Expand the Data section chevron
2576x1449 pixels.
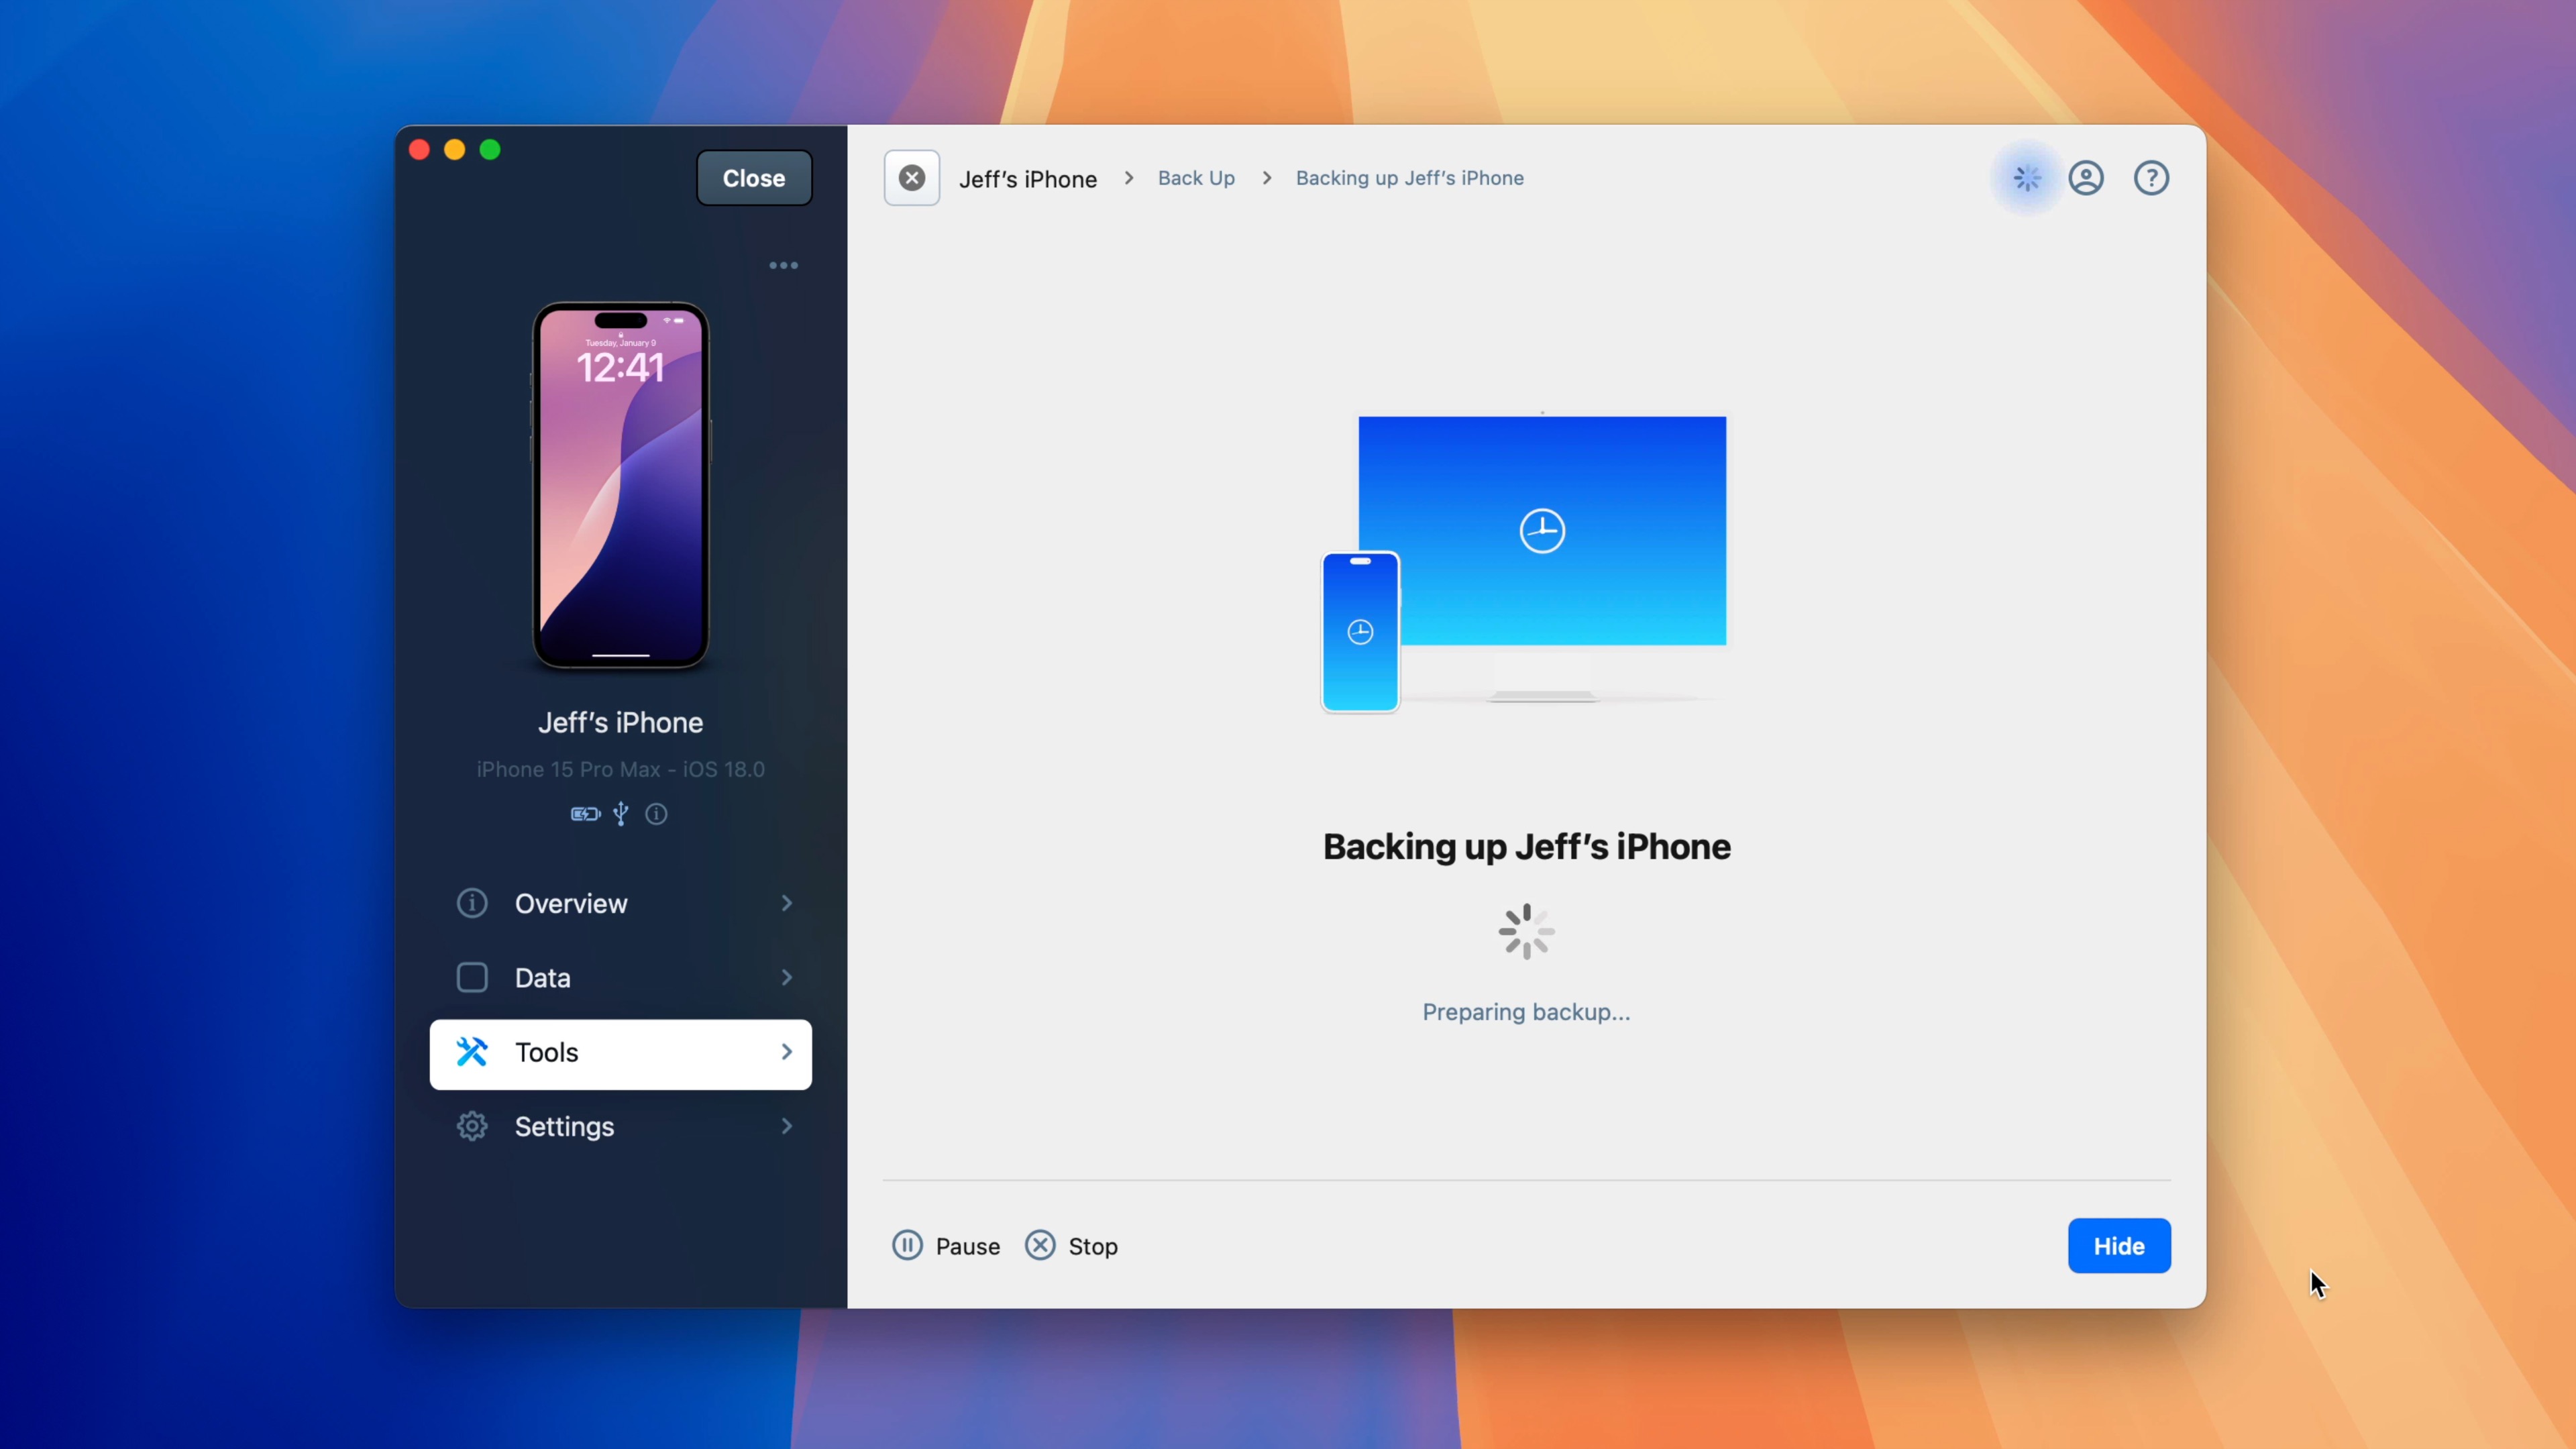tap(787, 977)
